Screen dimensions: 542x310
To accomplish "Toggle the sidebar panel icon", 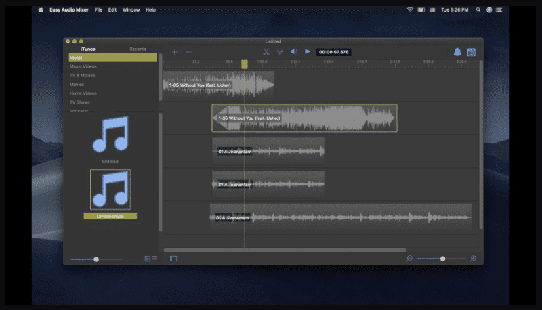I will [173, 259].
